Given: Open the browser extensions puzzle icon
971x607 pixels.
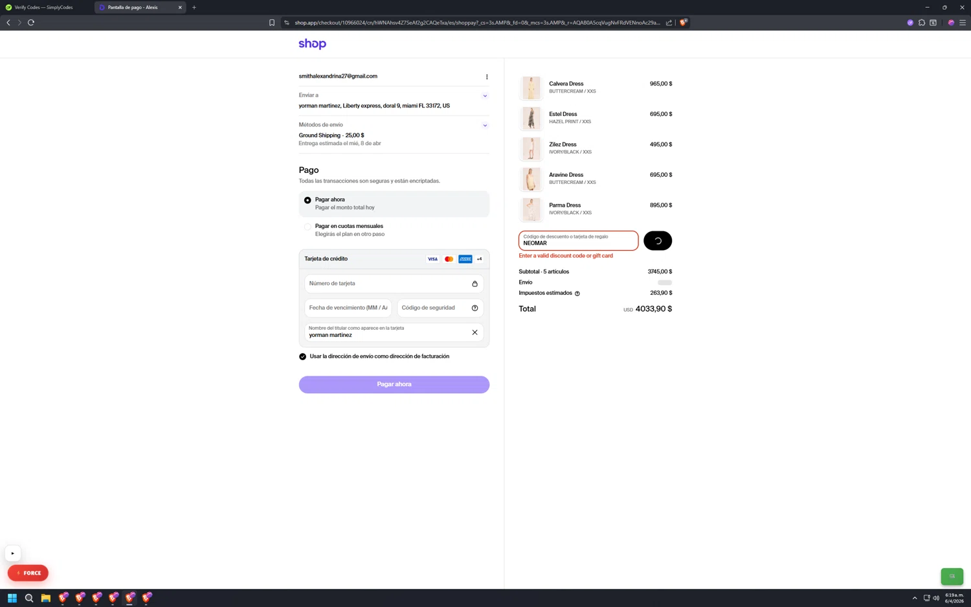Looking at the screenshot, I should [922, 23].
